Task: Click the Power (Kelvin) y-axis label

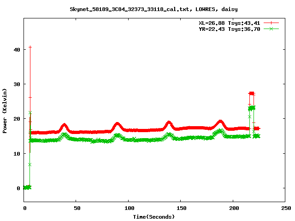Action: 5,111
